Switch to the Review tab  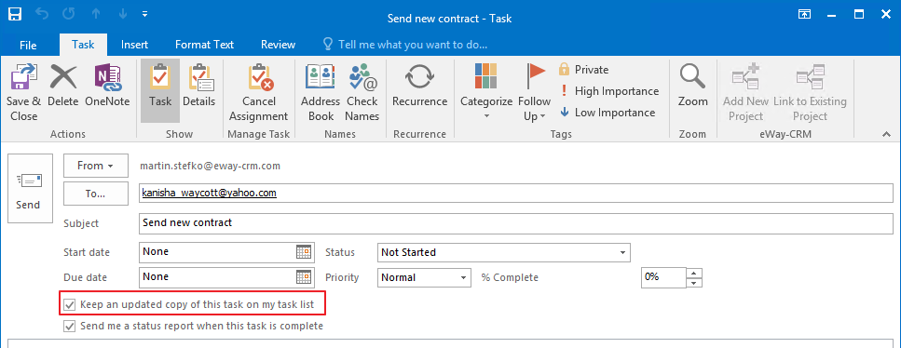[x=278, y=45]
